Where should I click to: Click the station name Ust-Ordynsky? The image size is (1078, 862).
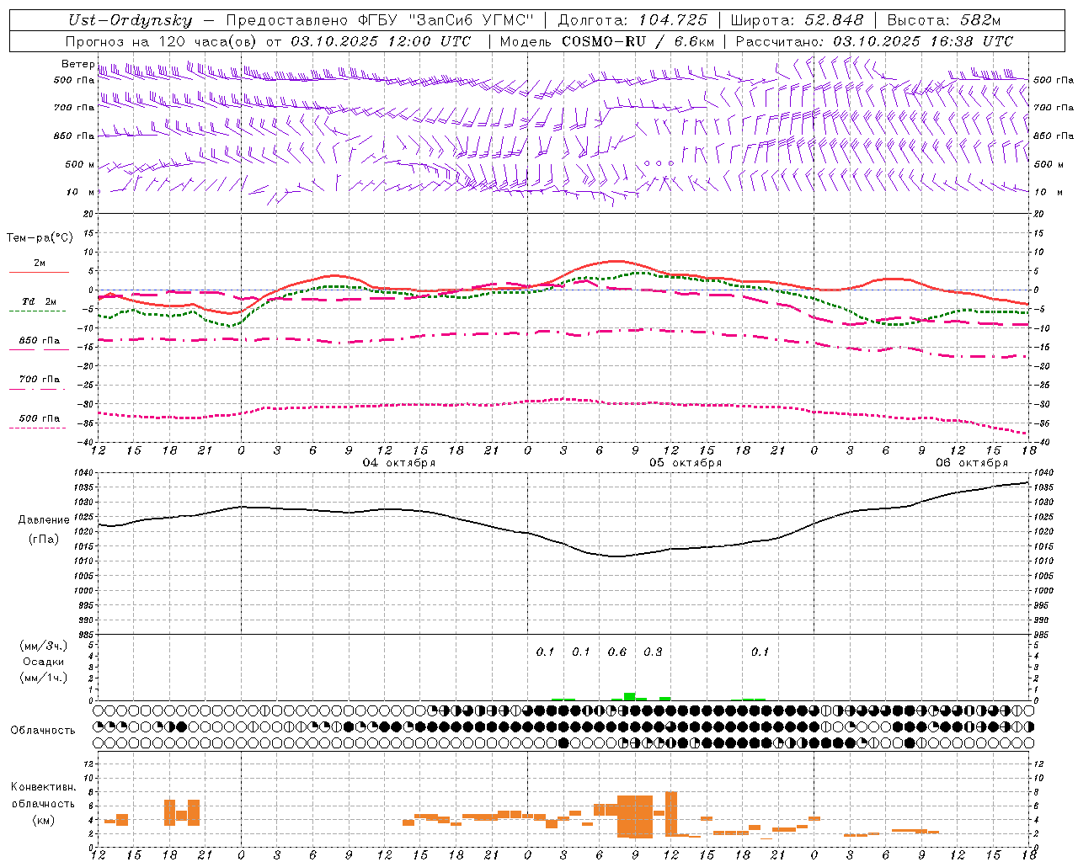[131, 20]
